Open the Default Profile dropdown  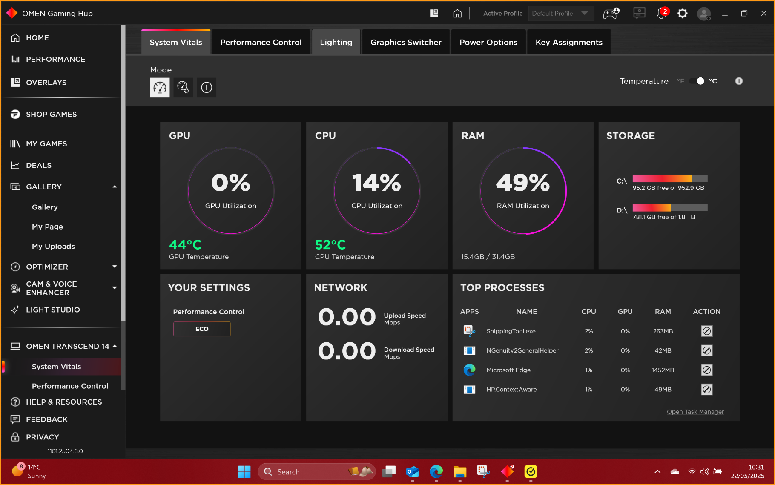tap(560, 14)
